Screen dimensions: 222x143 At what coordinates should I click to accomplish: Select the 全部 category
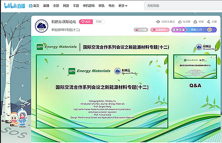click(56, 6)
